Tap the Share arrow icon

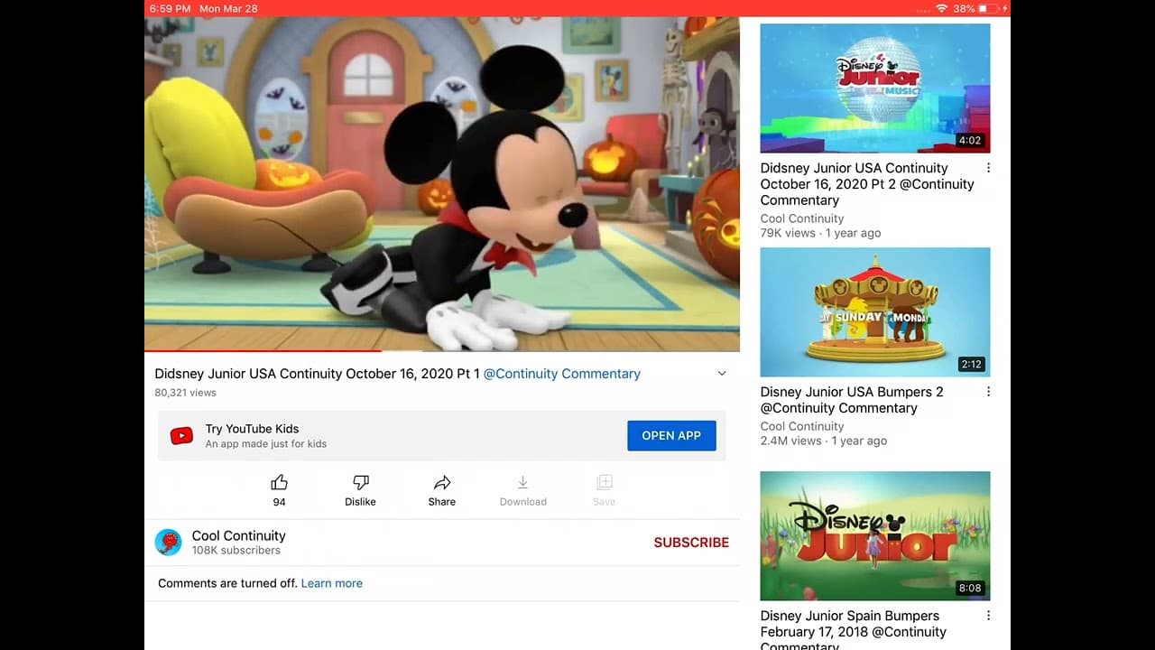(442, 483)
